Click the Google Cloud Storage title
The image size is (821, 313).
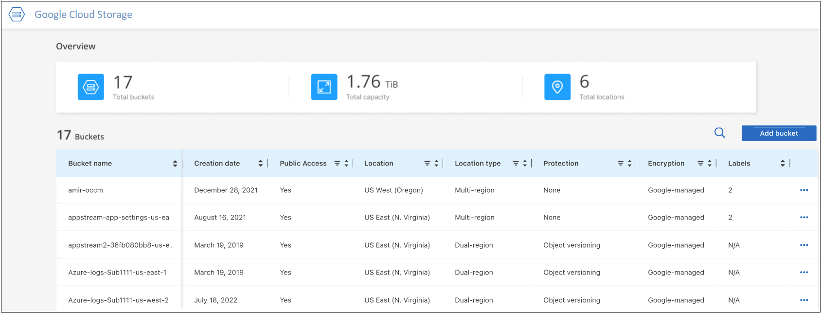83,15
